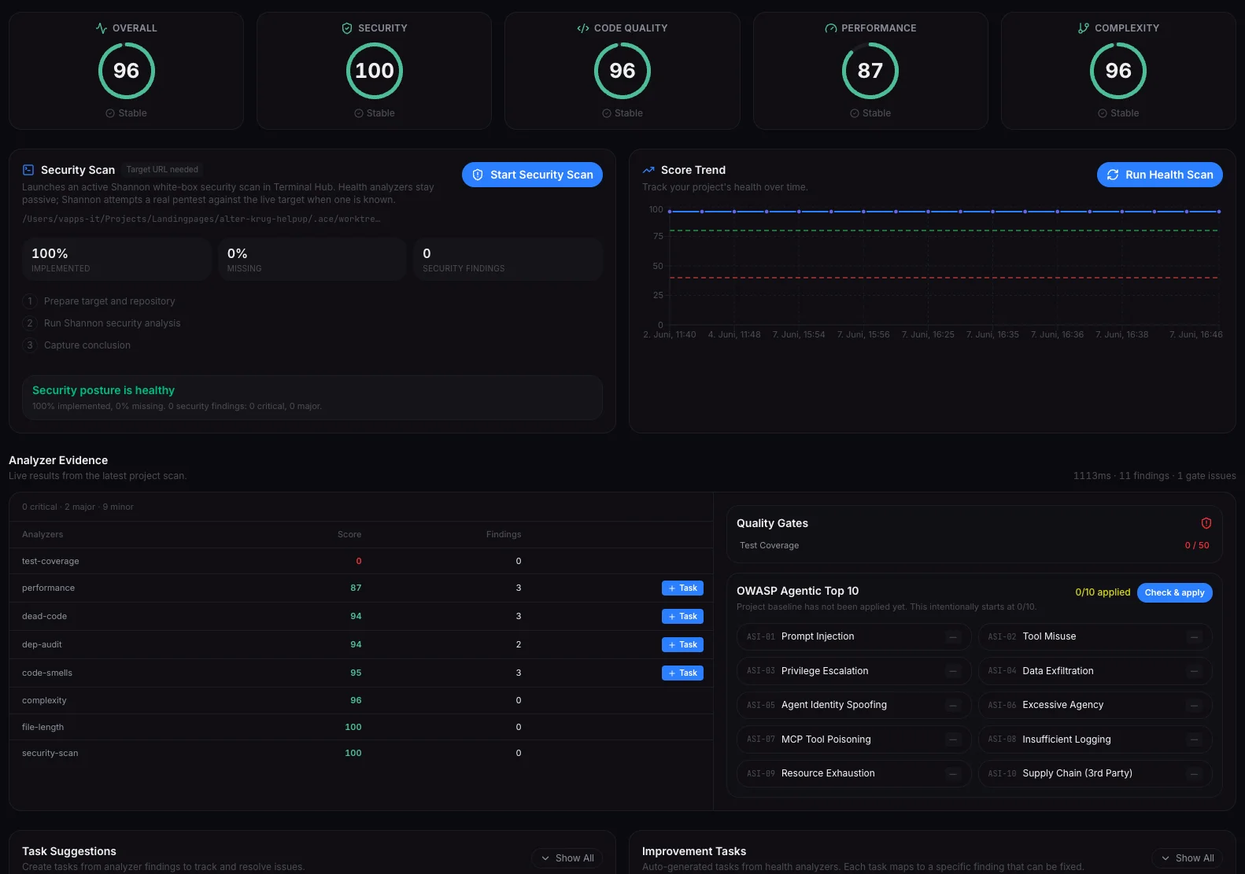Screen dimensions: 1245x874
Task: Click the Overall score 96 ring
Action: (x=127, y=71)
